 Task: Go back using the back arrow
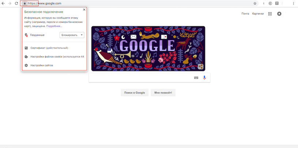pyautogui.click(x=3, y=3)
